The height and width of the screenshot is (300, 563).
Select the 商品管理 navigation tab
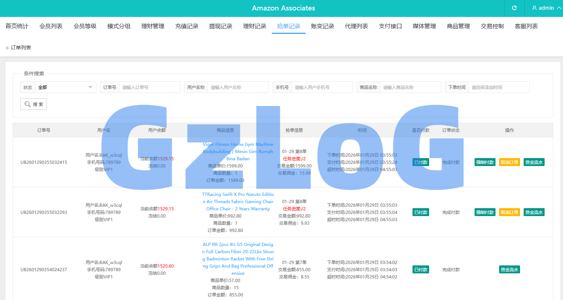(x=458, y=26)
